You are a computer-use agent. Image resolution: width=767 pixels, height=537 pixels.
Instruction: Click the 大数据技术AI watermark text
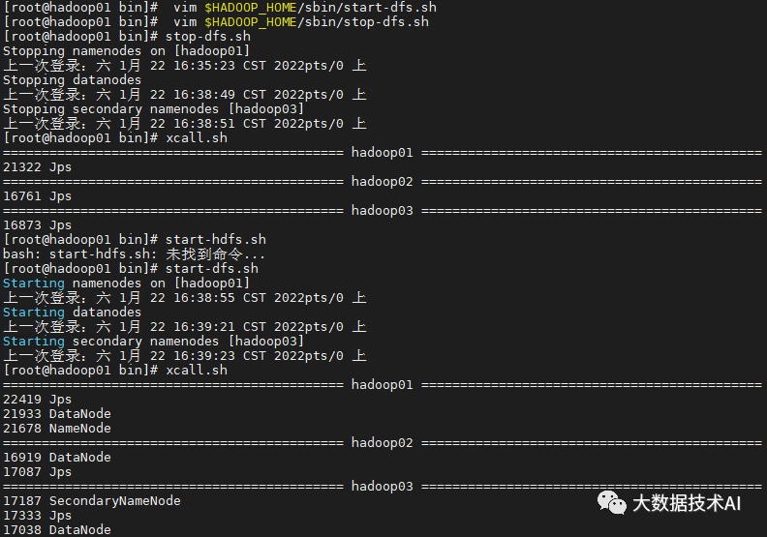click(x=686, y=503)
